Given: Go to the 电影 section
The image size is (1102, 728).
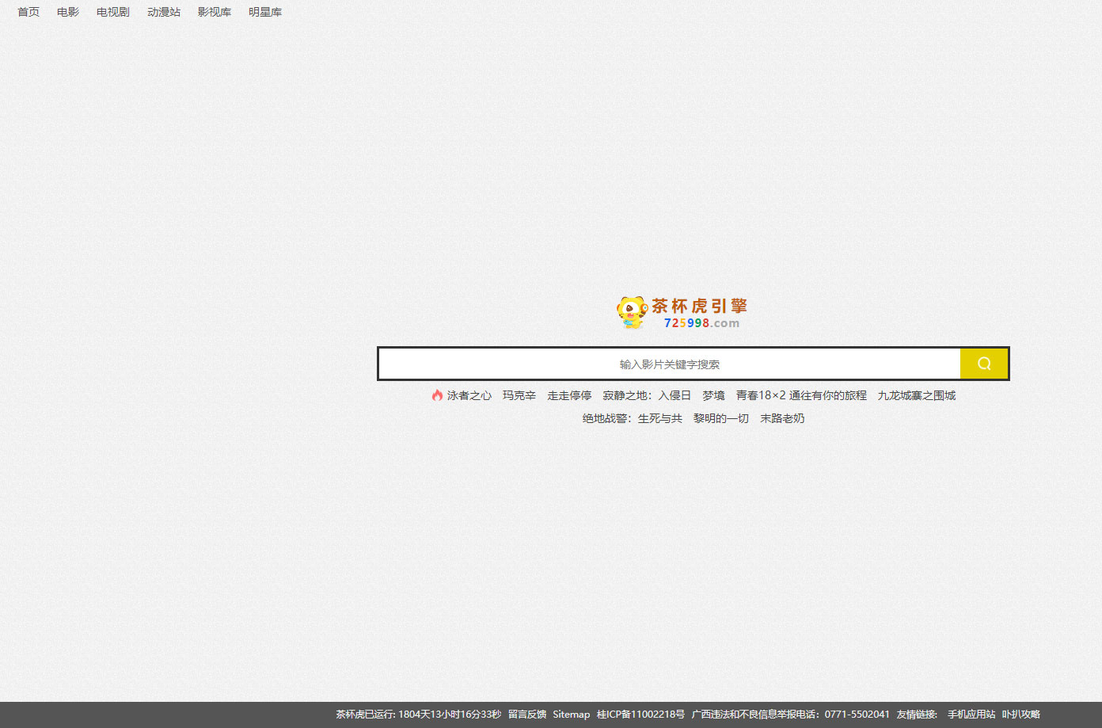Looking at the screenshot, I should 68,12.
